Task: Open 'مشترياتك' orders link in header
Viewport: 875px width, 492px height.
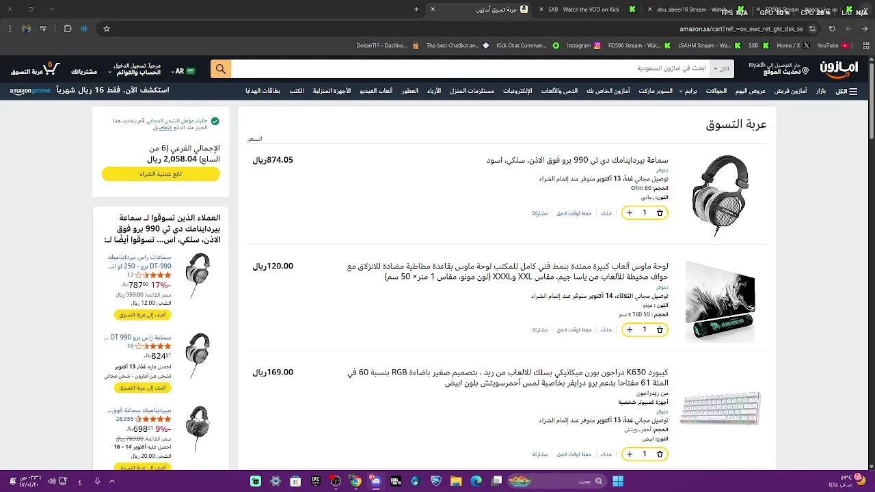Action: (x=84, y=72)
